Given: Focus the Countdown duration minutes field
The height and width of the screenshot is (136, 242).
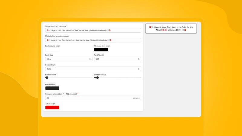Looking at the screenshot, I should tap(93, 98).
